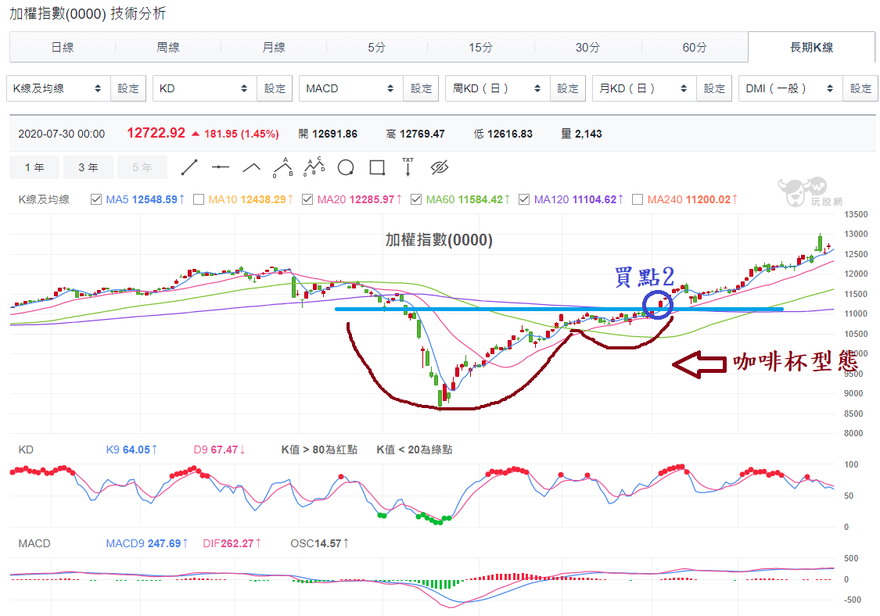This screenshot has width=880, height=616.
Task: Select the 1年 time range button
Action: point(34,167)
